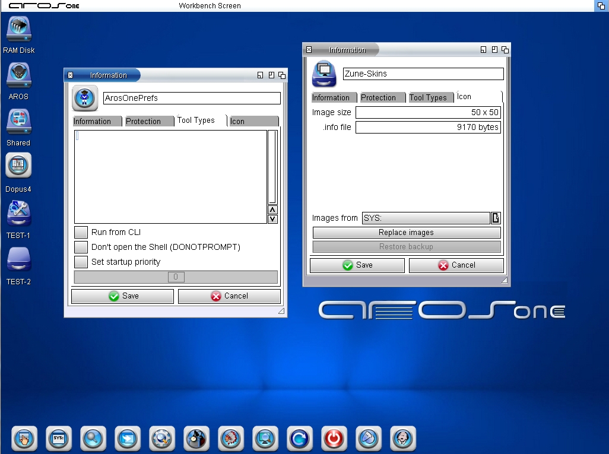Viewport: 609px width, 454px height.
Task: Click the startup priority slider knob
Action: [176, 277]
